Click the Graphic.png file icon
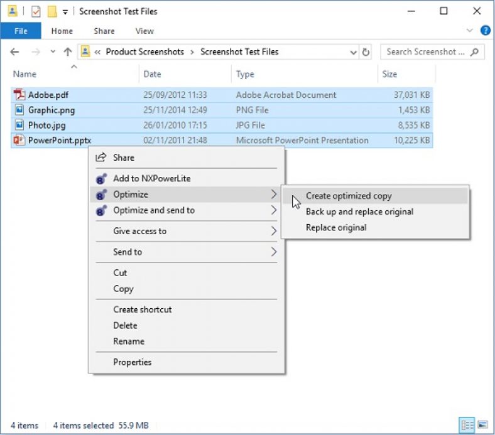This screenshot has width=495, height=435. 19,110
